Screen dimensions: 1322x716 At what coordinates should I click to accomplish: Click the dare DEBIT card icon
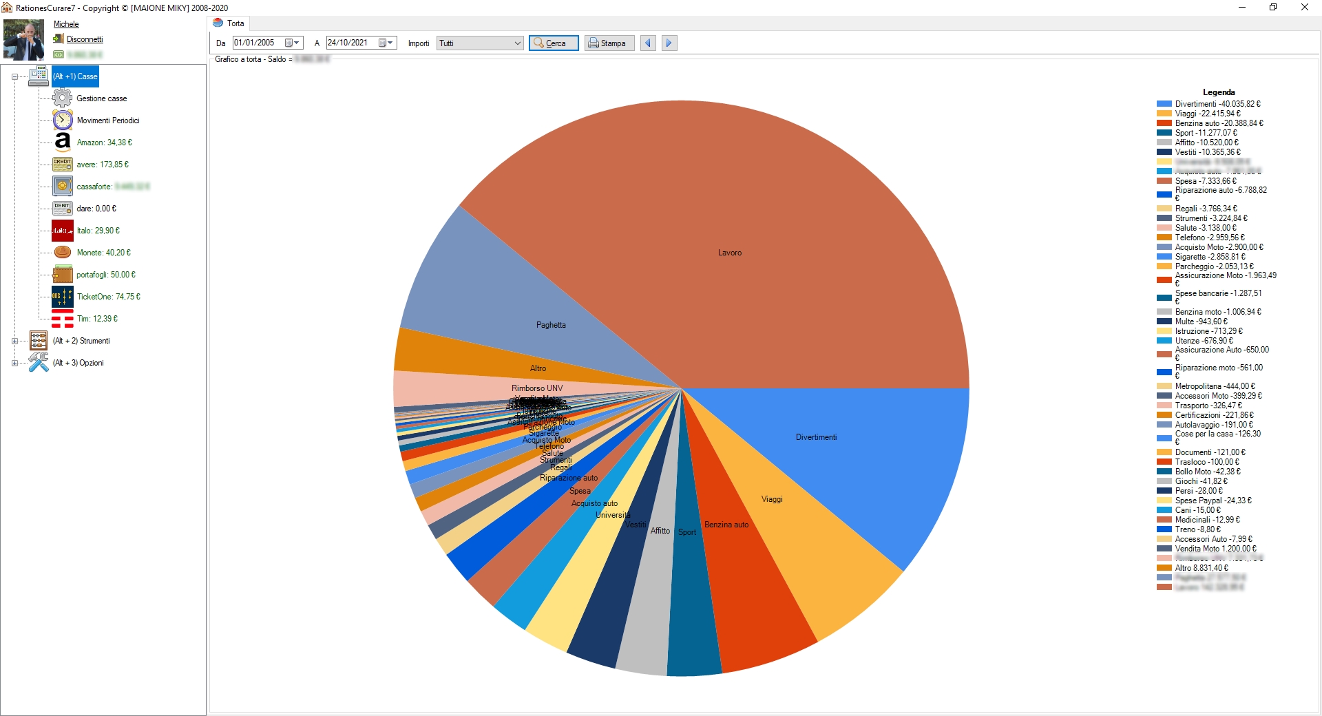pos(62,208)
